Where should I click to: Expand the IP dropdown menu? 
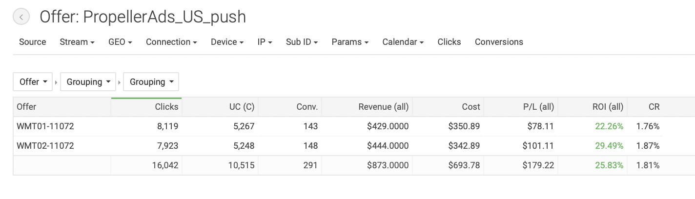(x=265, y=42)
